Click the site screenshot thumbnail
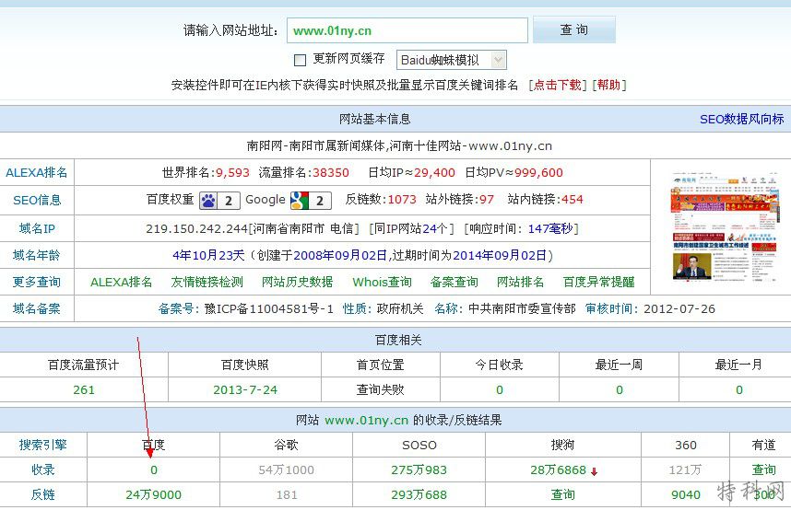791x510 pixels. pyautogui.click(x=725, y=226)
